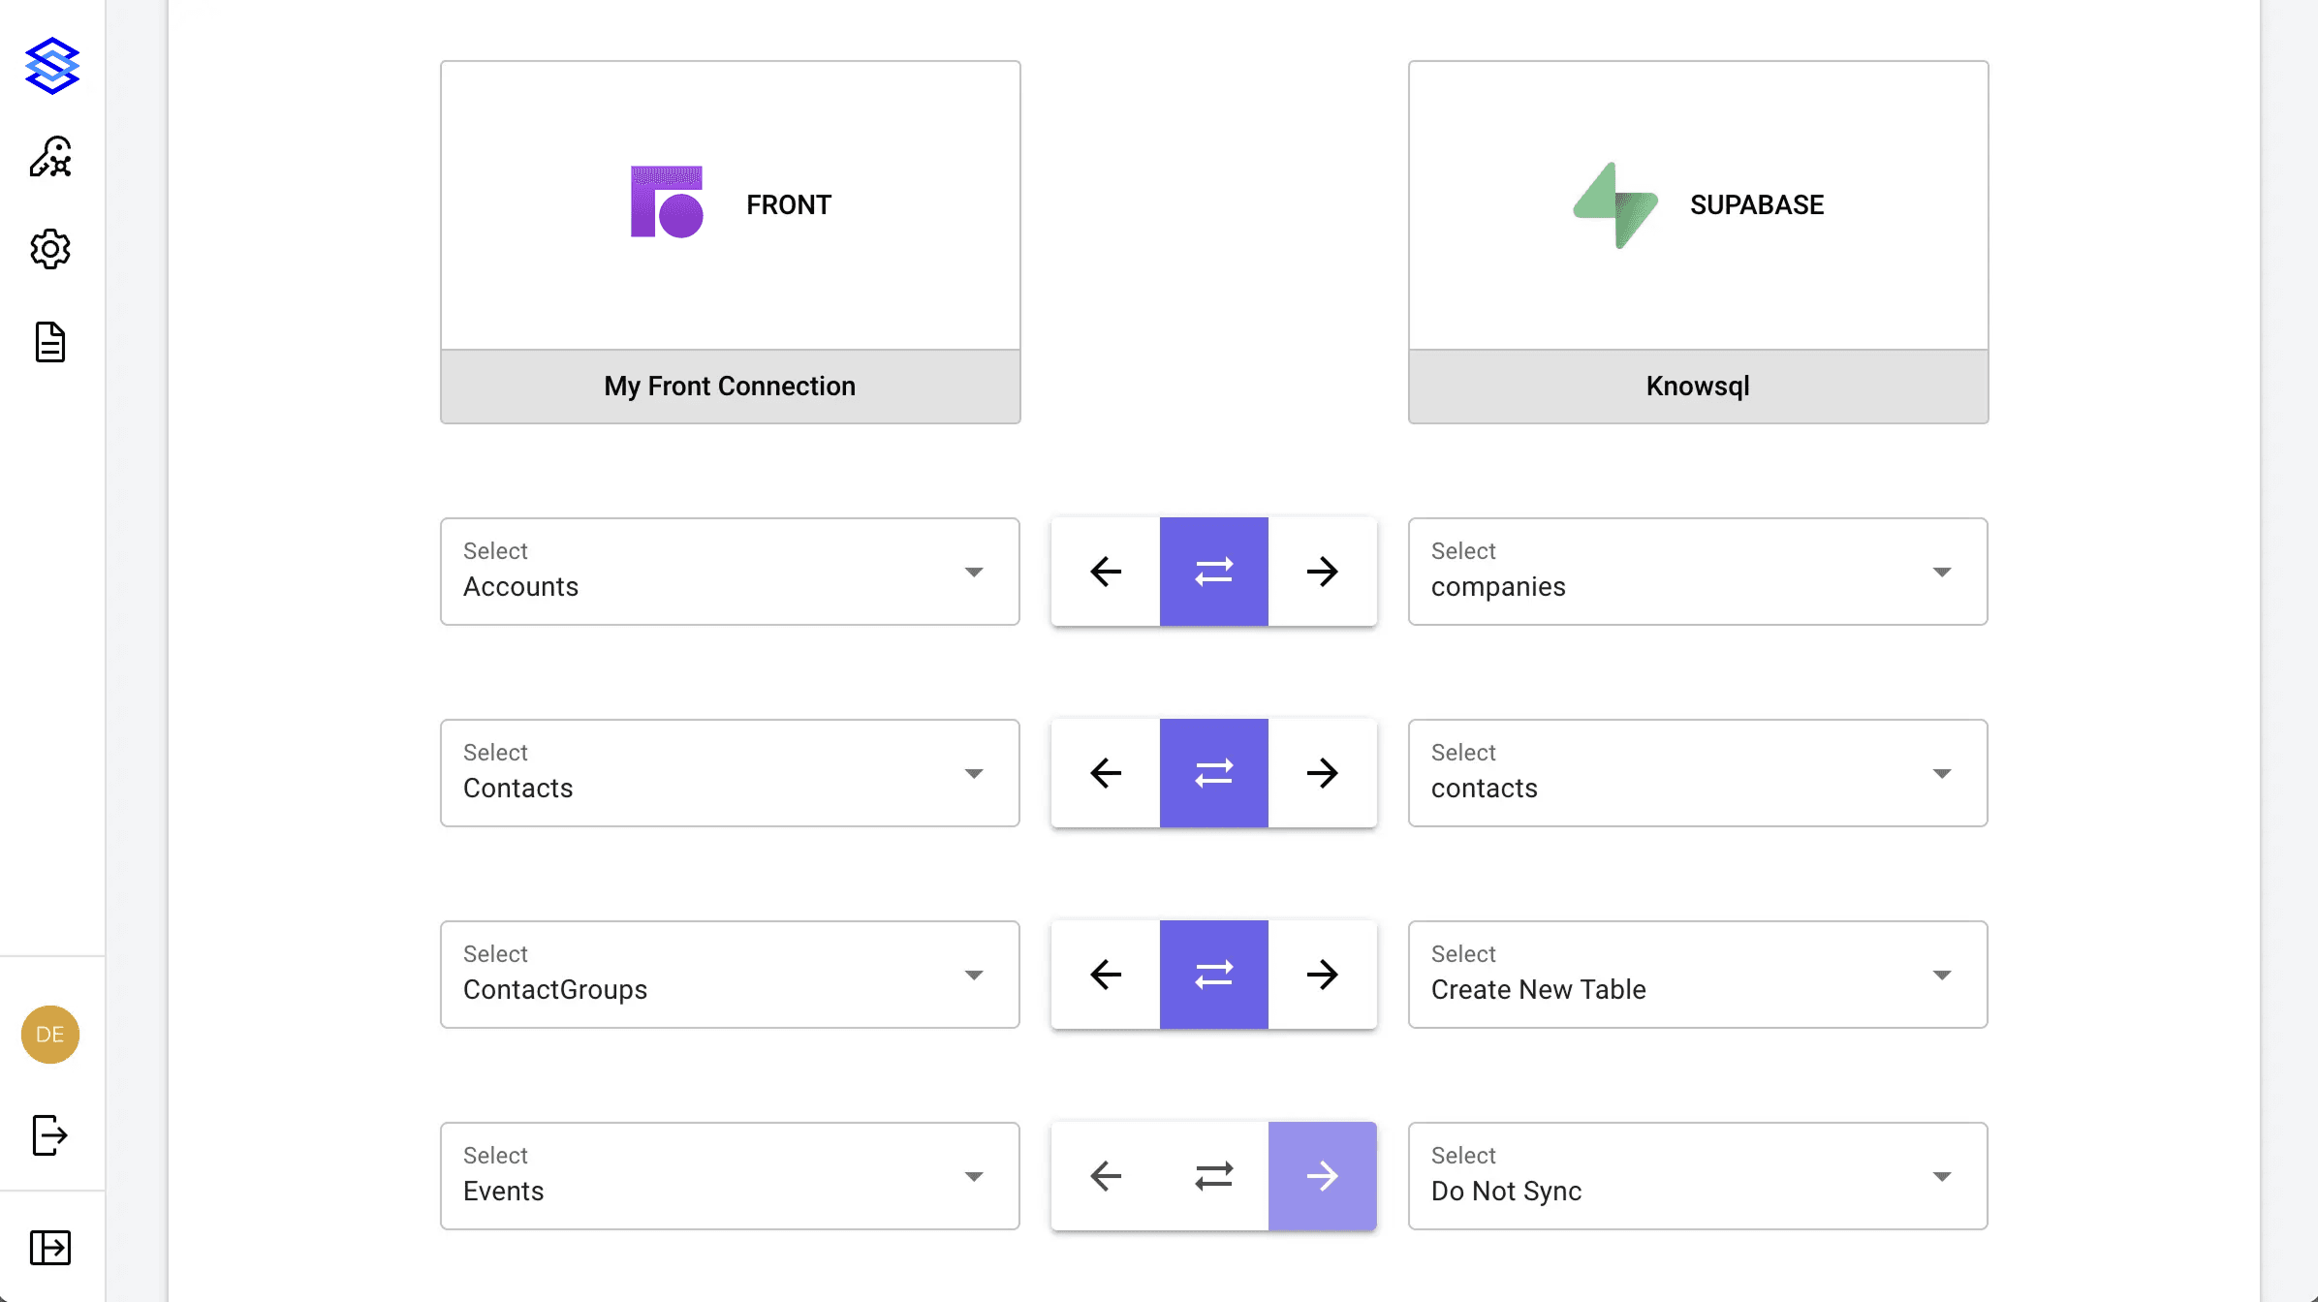Set Accounts sync to bidirectional
2318x1302 pixels.
coord(1214,572)
